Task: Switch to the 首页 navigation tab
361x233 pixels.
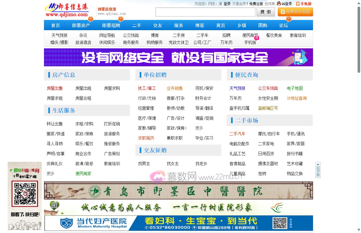Action: pyautogui.click(x=55, y=25)
